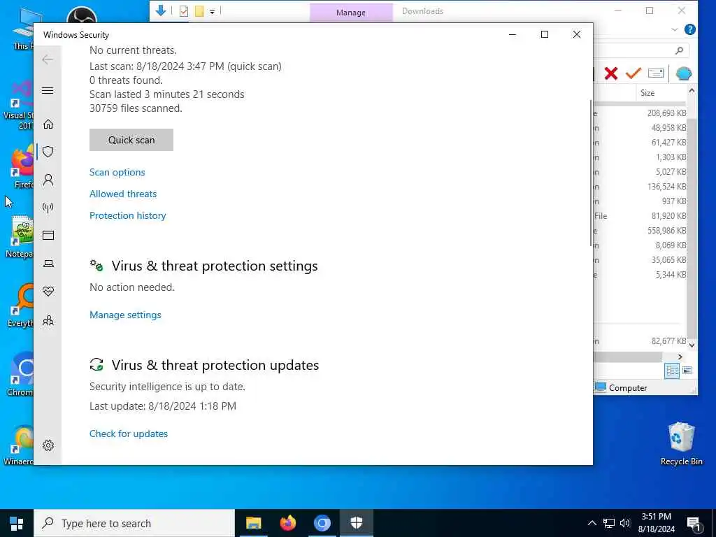Click the new folder icon in Explorer title bar

click(x=199, y=11)
